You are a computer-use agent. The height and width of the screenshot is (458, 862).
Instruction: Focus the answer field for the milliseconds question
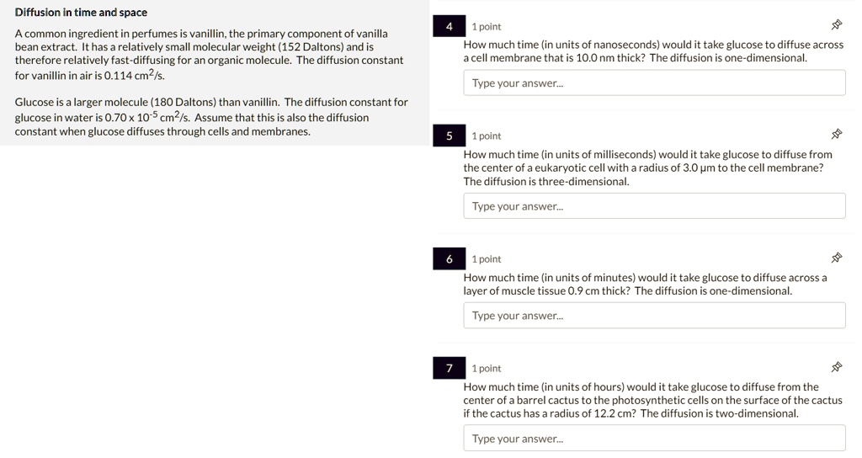tap(654, 206)
